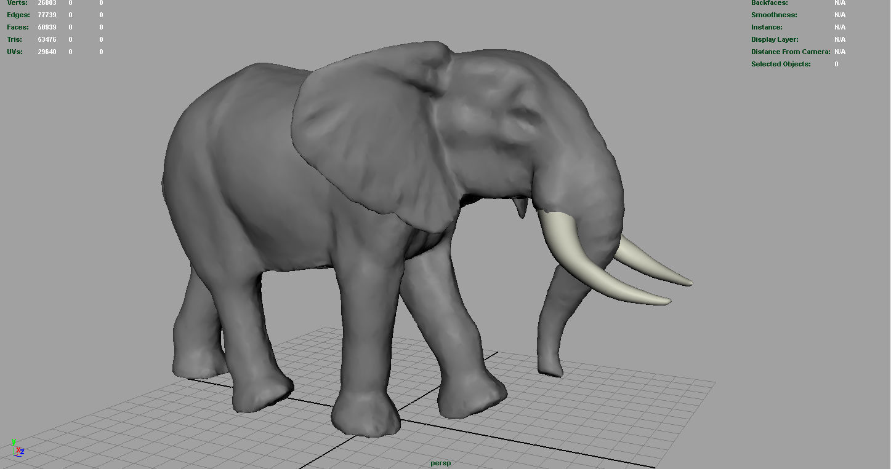
Task: Click the "UVs:" HUD label
Action: pyautogui.click(x=15, y=52)
